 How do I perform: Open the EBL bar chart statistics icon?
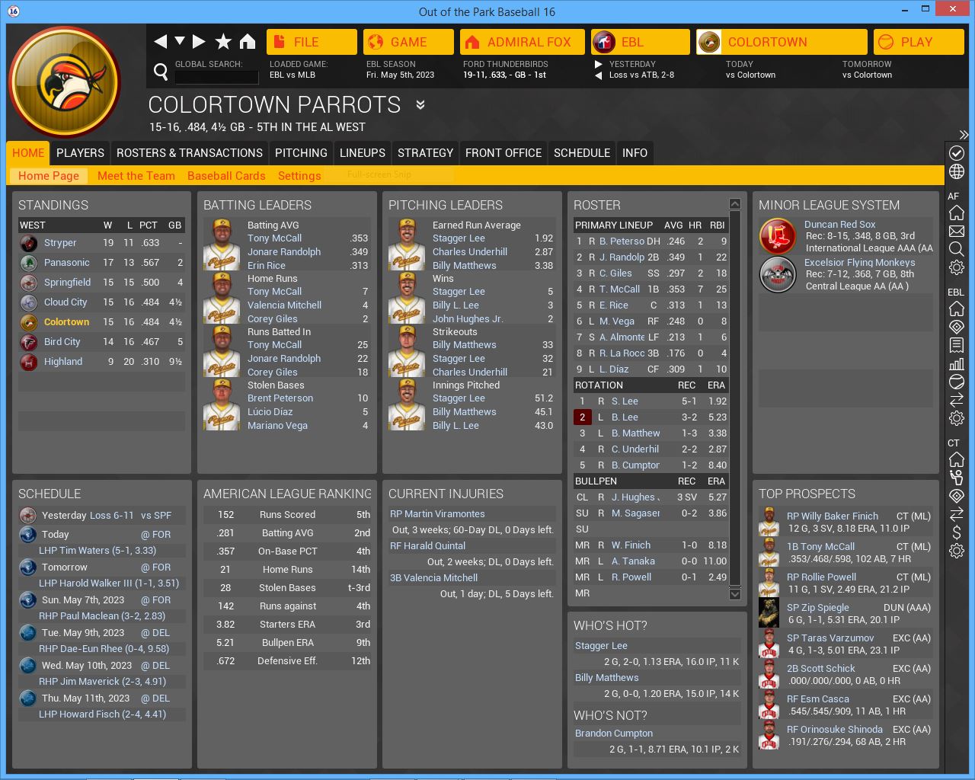956,363
